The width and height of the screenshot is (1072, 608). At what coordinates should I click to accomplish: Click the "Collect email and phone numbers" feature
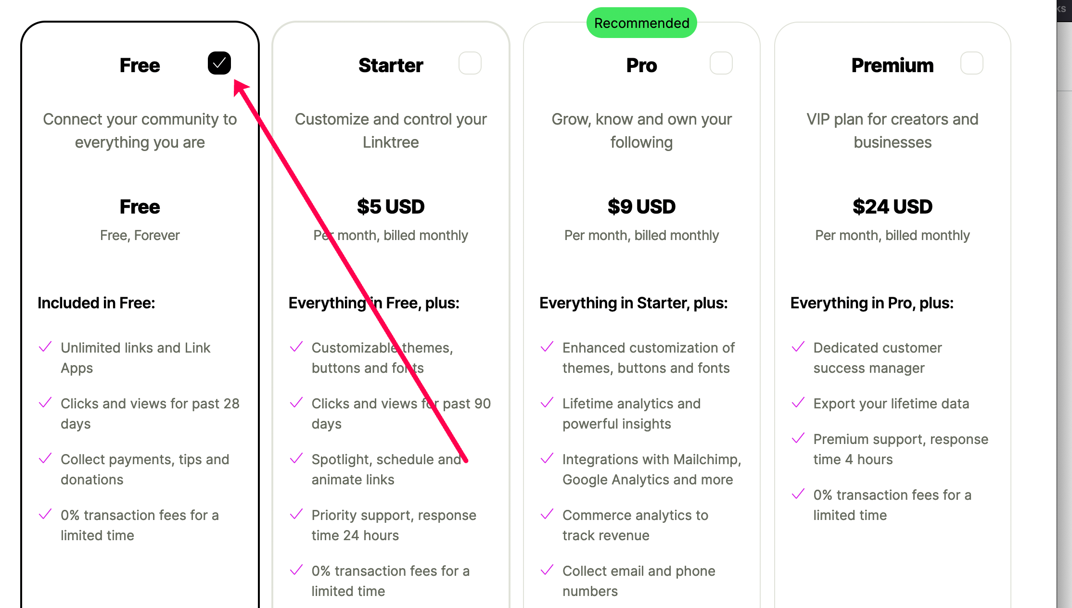point(638,581)
